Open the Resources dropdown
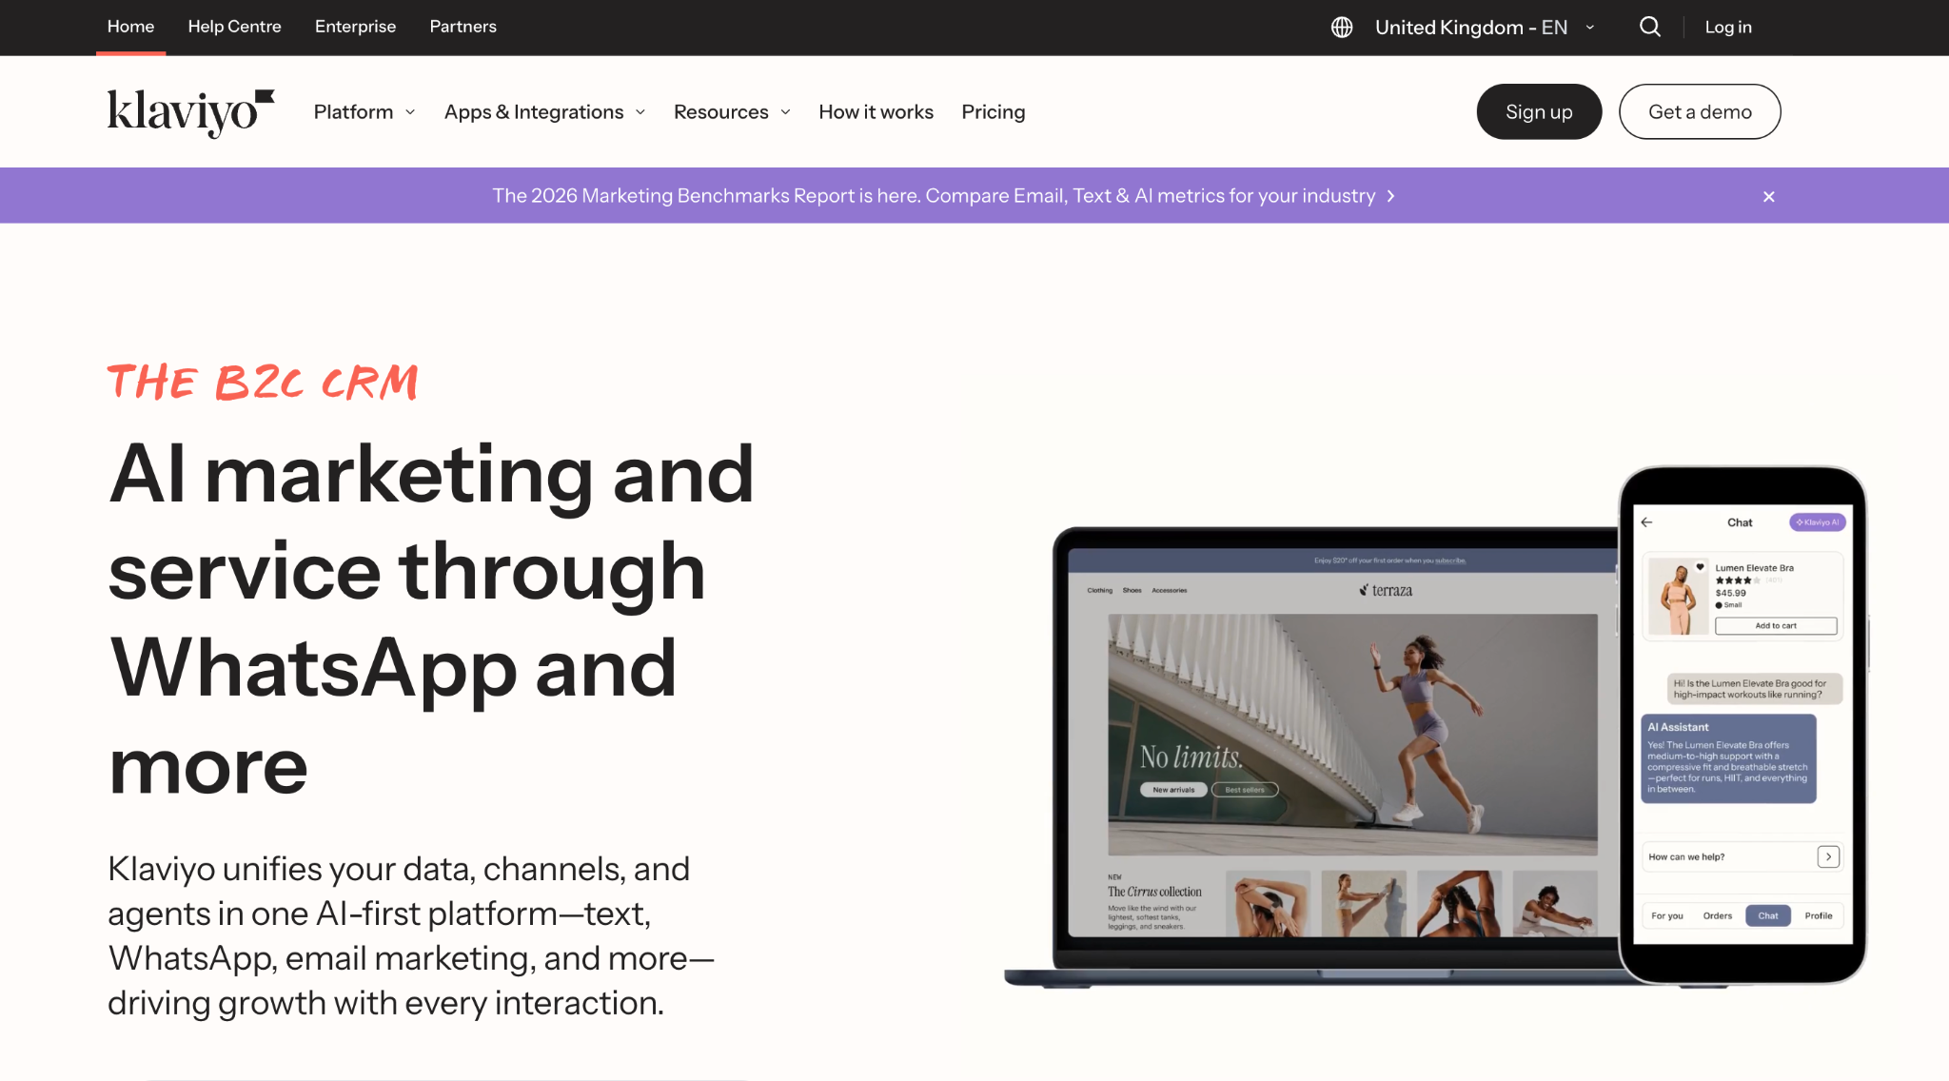Image resolution: width=1949 pixels, height=1081 pixels. click(731, 112)
